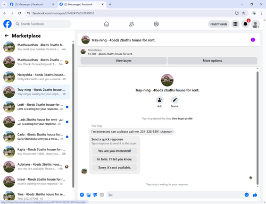Open account profile menu

point(255,24)
